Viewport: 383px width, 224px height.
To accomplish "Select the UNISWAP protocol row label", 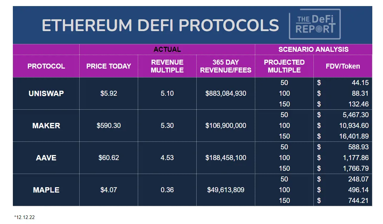I will coord(46,94).
